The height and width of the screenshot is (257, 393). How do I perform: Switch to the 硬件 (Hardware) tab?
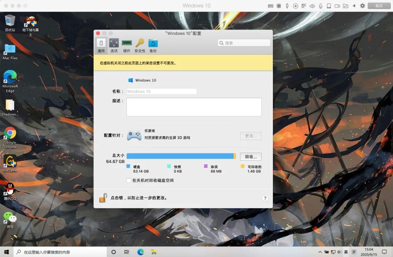127,45
